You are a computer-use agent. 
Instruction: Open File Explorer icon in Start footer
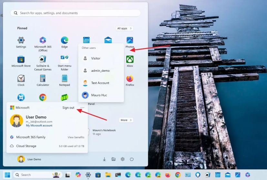coord(113,159)
